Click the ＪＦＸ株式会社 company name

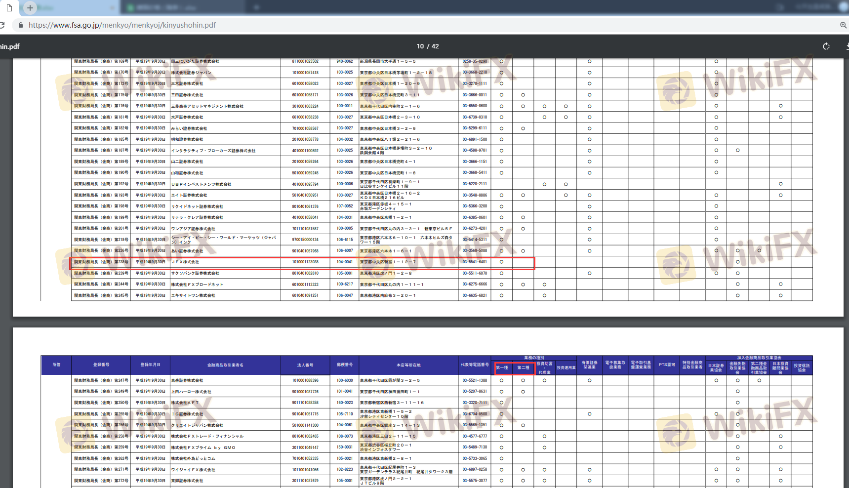tap(185, 262)
